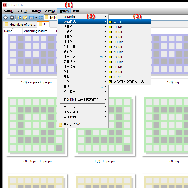Click the folder icon in the address bar
The height and width of the screenshot is (188, 188).
(47, 18)
